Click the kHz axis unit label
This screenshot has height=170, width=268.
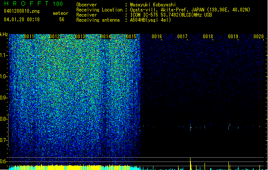click(4, 34)
